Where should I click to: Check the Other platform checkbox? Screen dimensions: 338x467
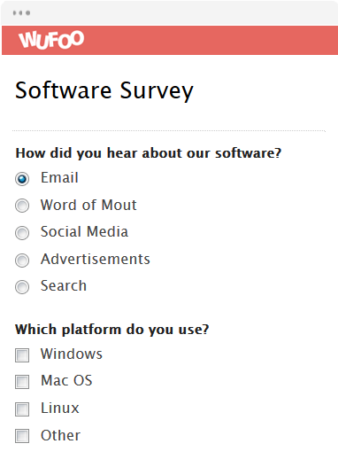click(x=22, y=436)
